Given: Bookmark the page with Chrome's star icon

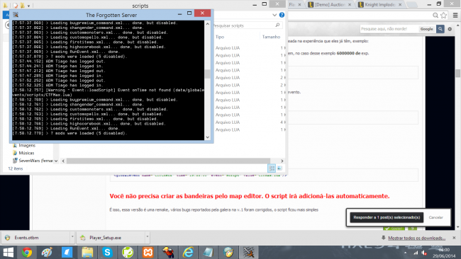Looking at the screenshot, I should point(444,16).
